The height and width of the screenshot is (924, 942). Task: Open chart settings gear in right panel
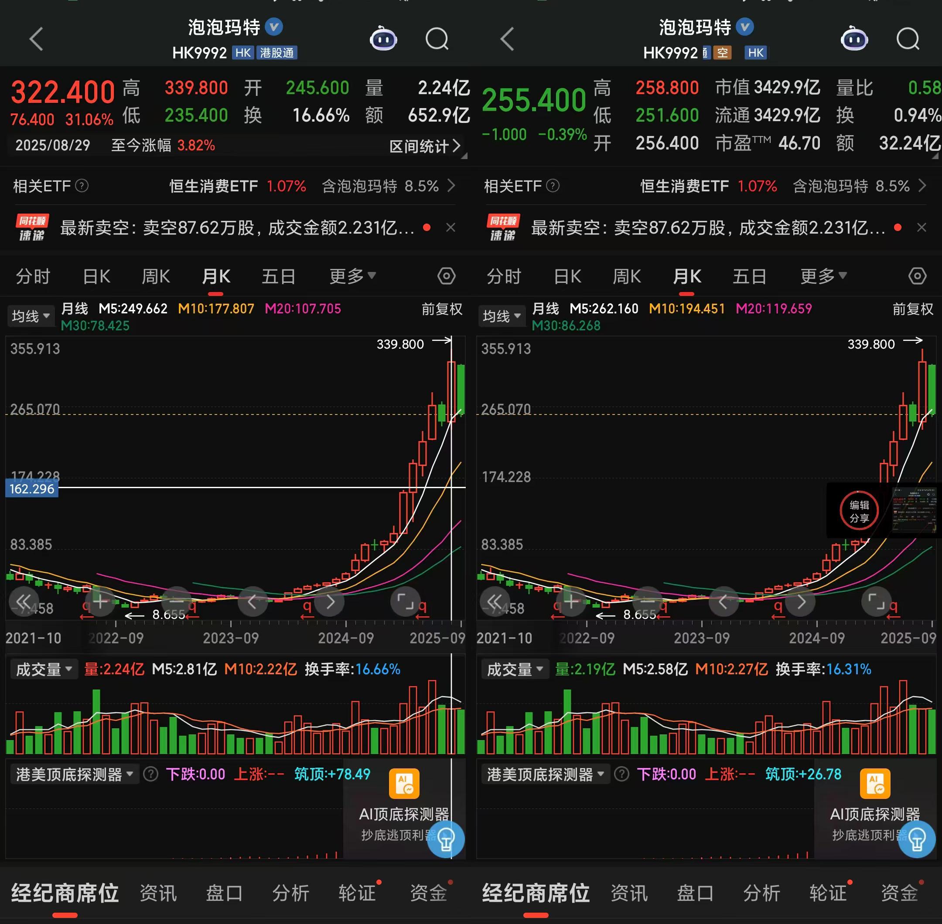tap(917, 276)
